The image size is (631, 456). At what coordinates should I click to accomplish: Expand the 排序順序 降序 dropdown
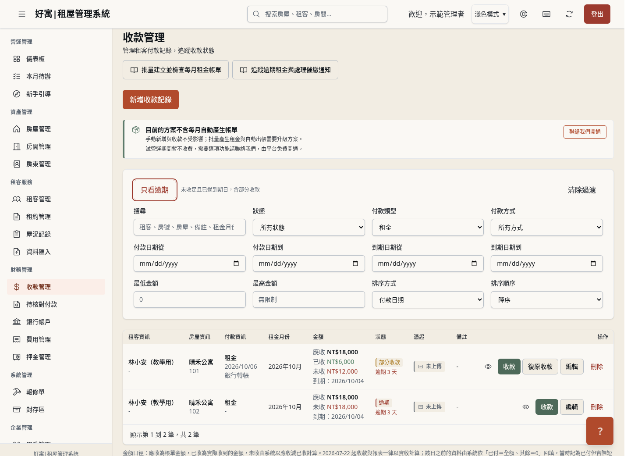pos(547,300)
